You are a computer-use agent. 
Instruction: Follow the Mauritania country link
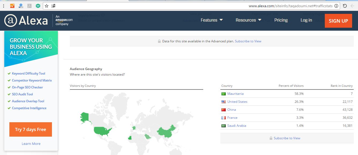pos(235,94)
